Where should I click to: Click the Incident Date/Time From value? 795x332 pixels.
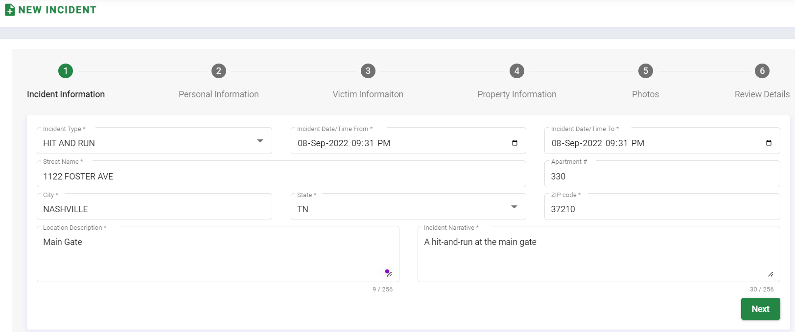[344, 143]
